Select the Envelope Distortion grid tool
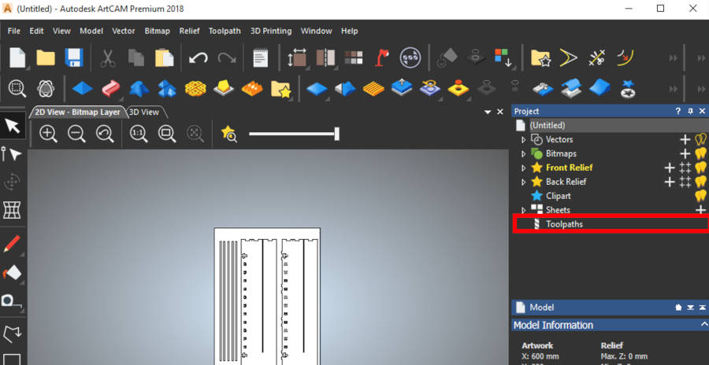 tap(12, 209)
